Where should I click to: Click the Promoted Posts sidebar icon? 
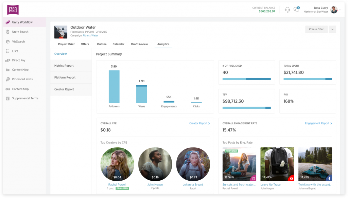(8, 79)
